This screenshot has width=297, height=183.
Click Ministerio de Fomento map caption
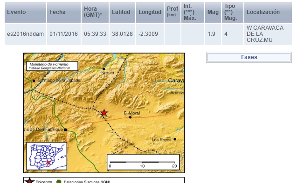52,66
